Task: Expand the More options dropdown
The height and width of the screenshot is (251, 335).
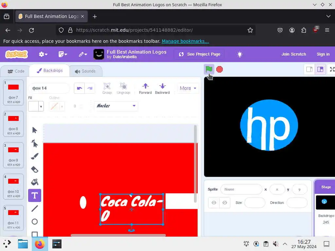Action: click(x=188, y=88)
